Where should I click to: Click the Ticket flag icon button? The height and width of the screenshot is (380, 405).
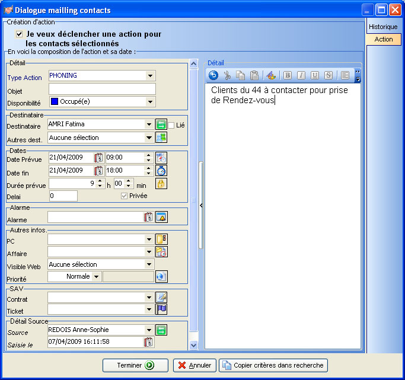click(x=161, y=309)
